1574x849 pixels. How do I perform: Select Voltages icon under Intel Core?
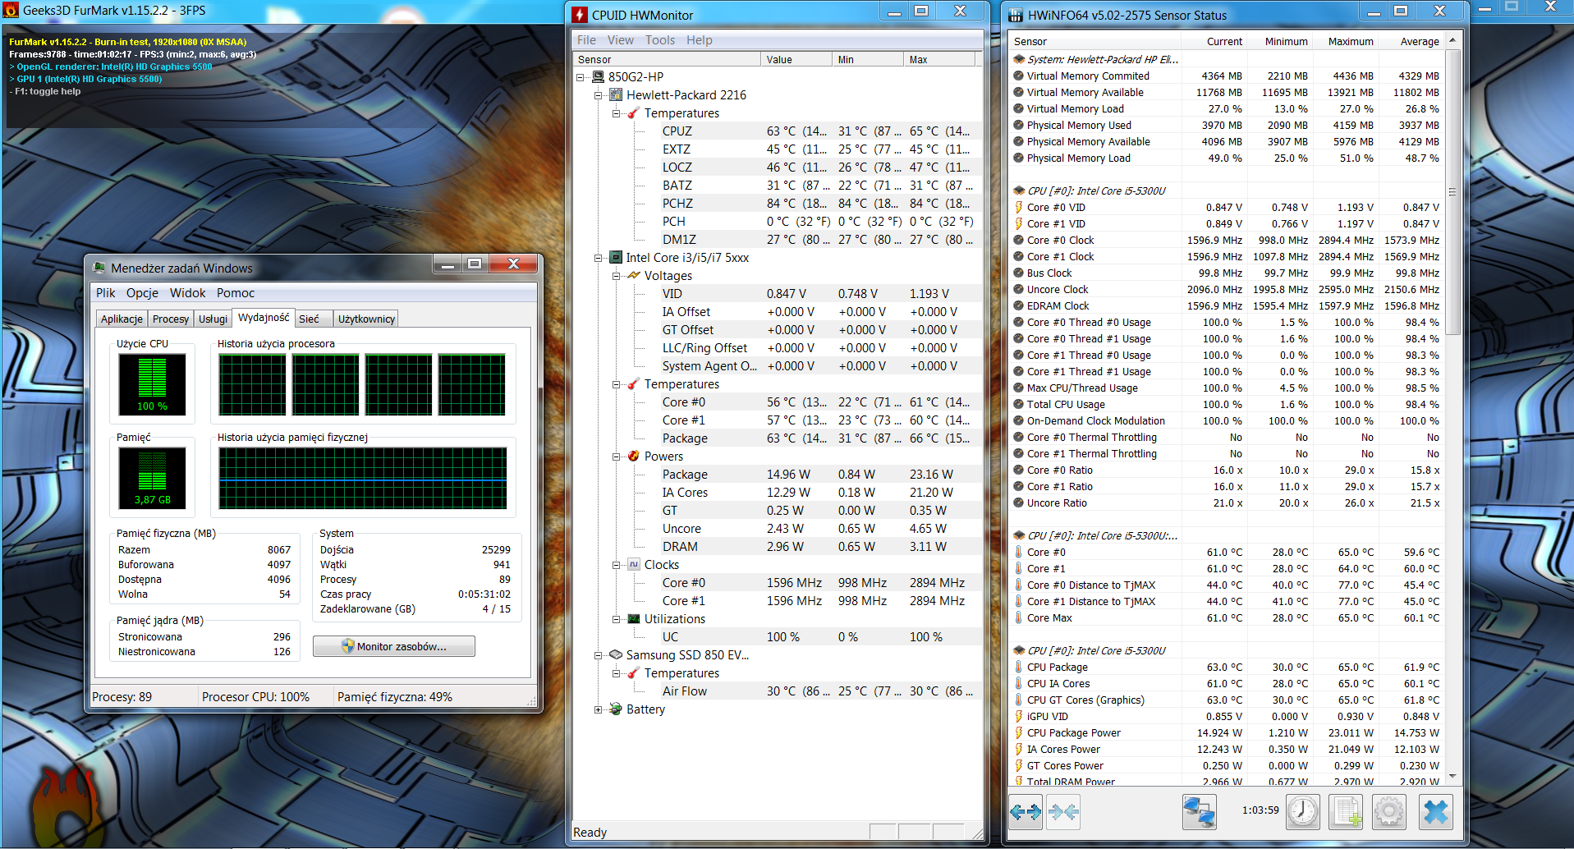pos(634,275)
